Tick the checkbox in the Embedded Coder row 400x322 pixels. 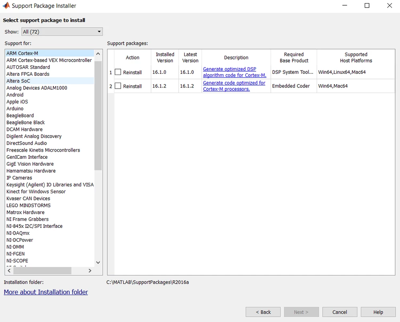point(118,86)
